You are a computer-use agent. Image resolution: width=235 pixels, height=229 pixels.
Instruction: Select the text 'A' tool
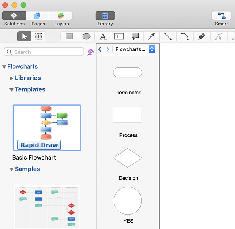click(103, 36)
